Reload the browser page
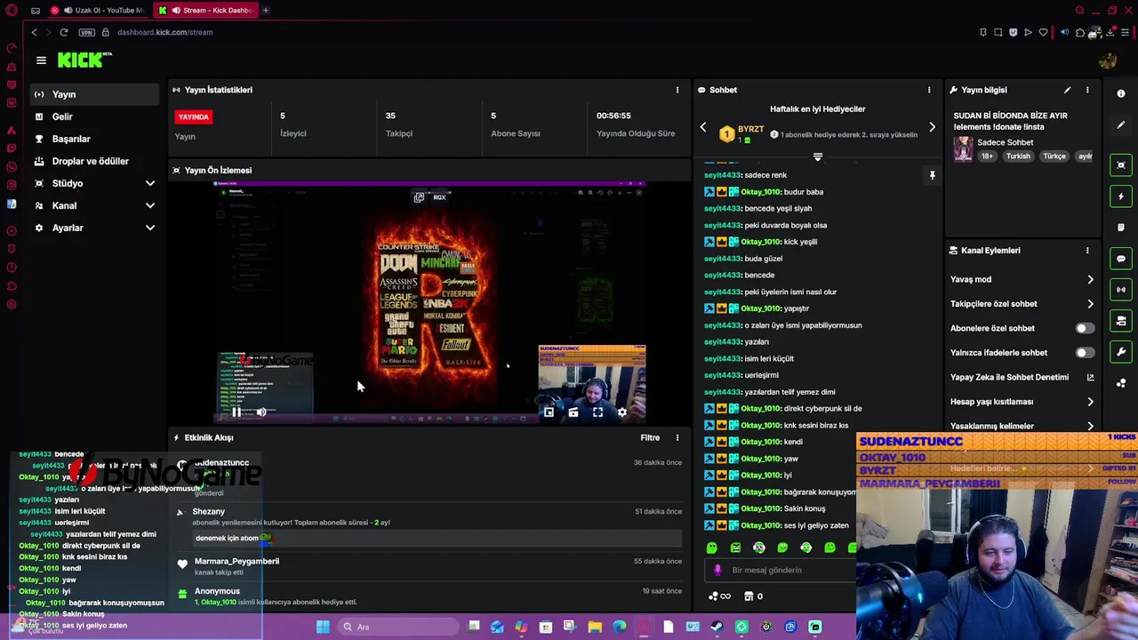The width and height of the screenshot is (1138, 640). pyautogui.click(x=64, y=32)
